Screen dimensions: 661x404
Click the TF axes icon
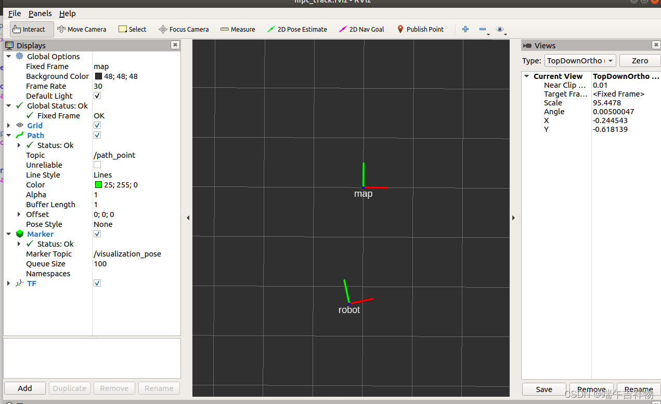(20, 283)
